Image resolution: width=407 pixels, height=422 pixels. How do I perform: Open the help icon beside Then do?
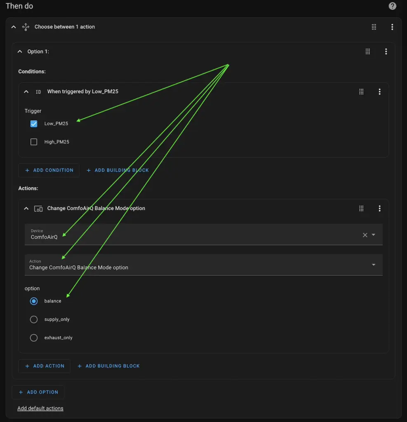(x=393, y=6)
